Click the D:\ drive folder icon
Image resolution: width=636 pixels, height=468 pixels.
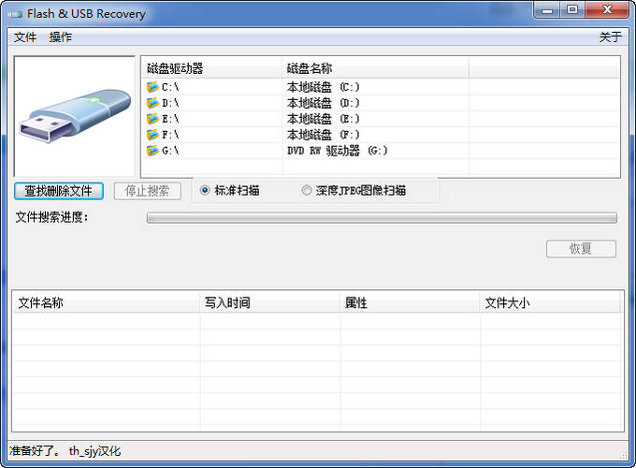(x=152, y=103)
